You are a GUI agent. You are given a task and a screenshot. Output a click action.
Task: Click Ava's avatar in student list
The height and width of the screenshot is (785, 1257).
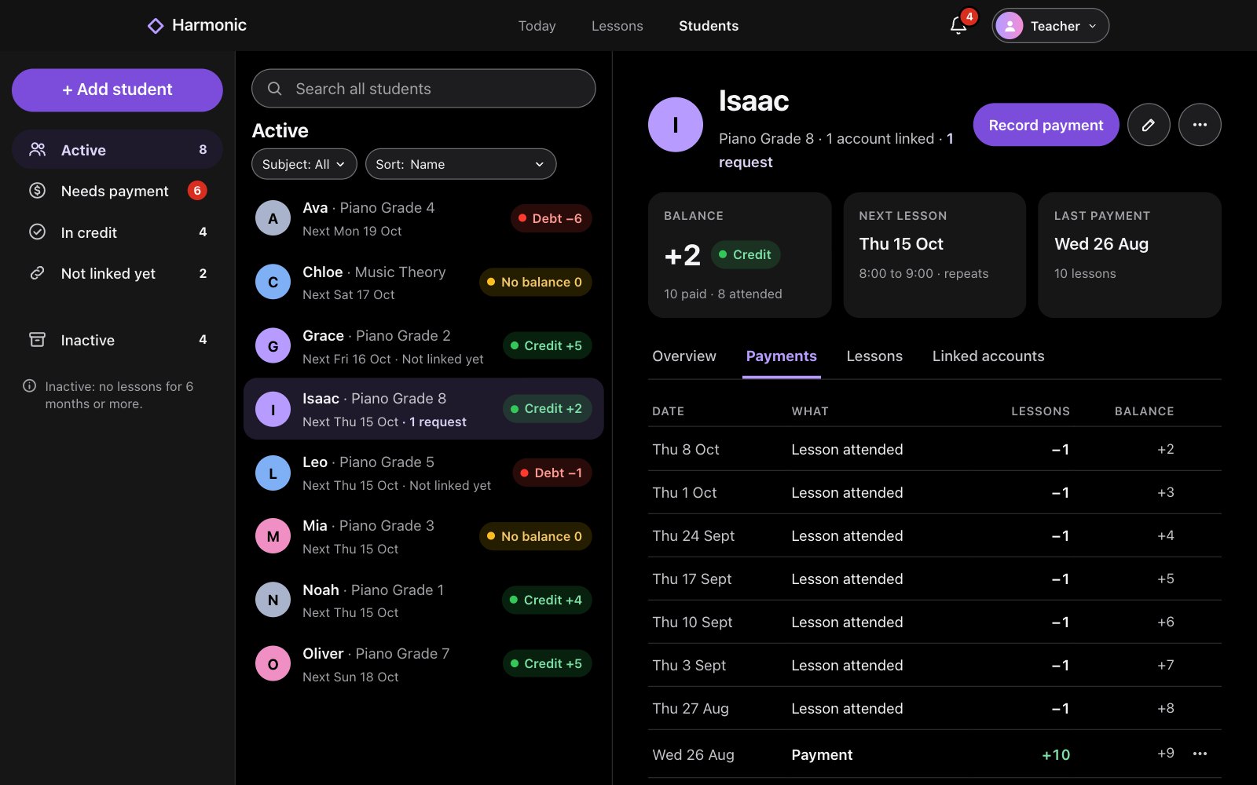click(x=273, y=218)
